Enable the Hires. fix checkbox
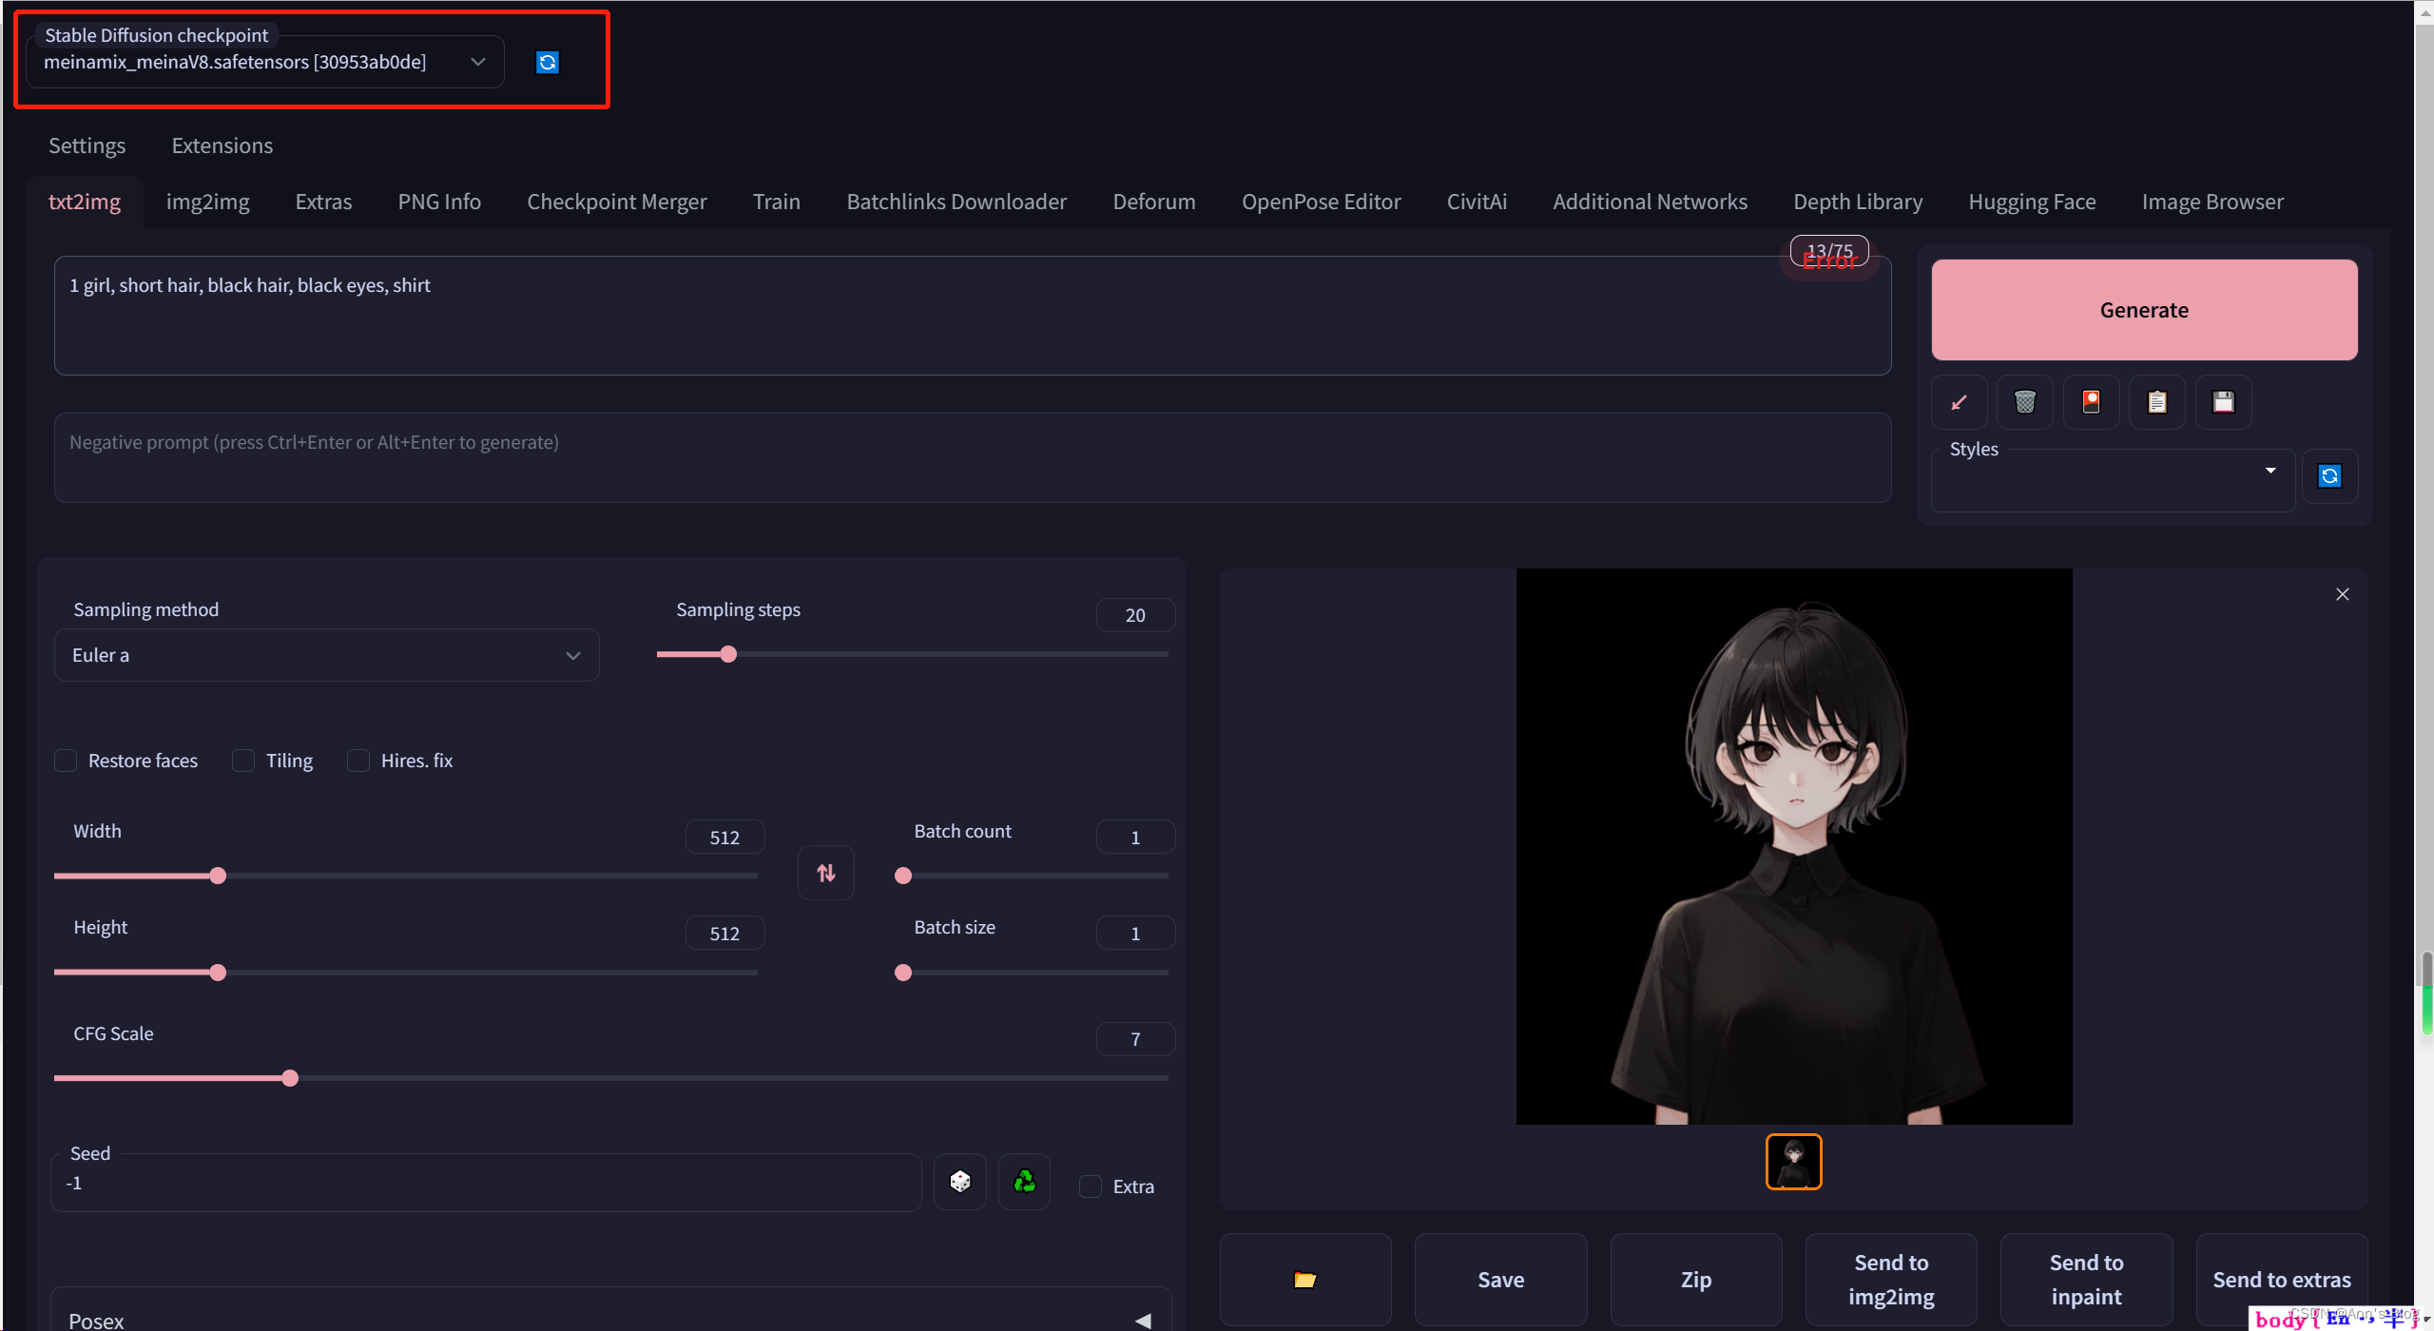Viewport: 2434px width, 1331px height. click(x=358, y=761)
